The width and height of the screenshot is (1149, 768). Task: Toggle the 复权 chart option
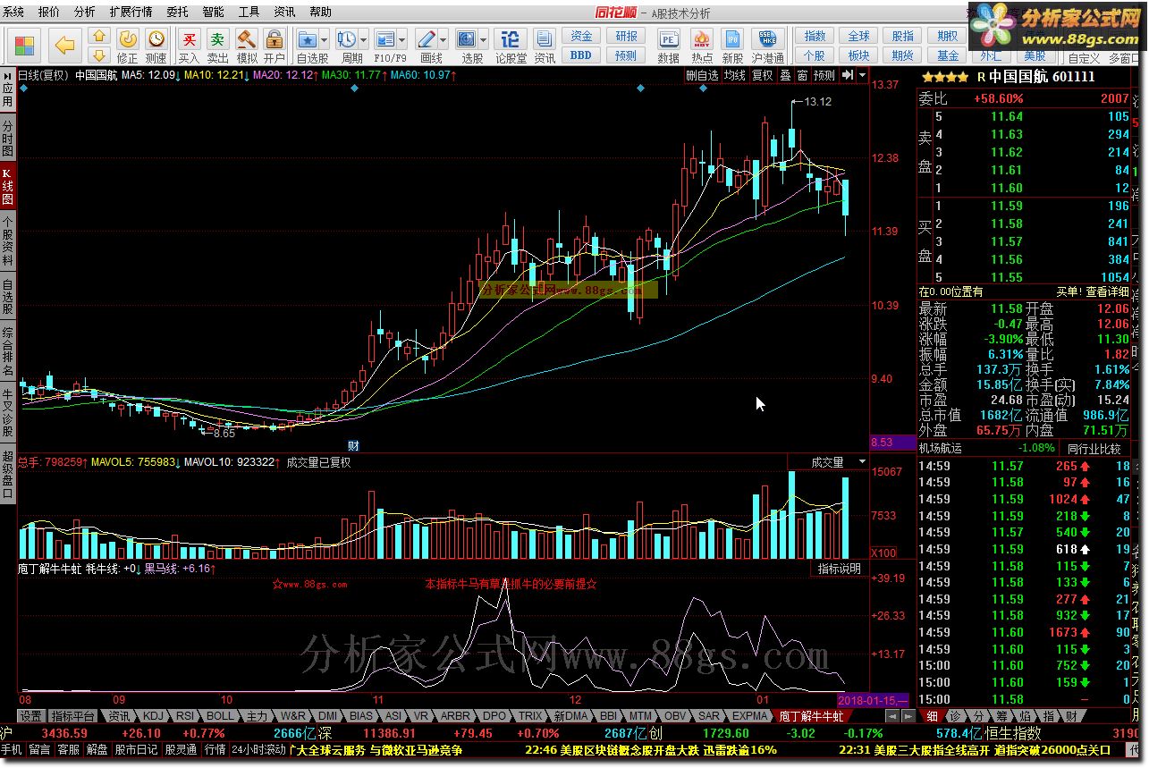coord(762,75)
